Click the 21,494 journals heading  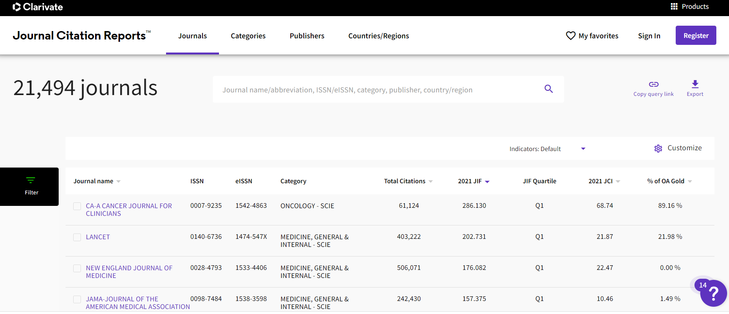coord(86,88)
